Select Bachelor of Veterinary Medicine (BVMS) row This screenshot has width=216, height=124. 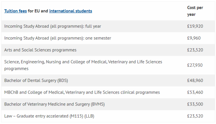pyautogui.click(x=108, y=104)
